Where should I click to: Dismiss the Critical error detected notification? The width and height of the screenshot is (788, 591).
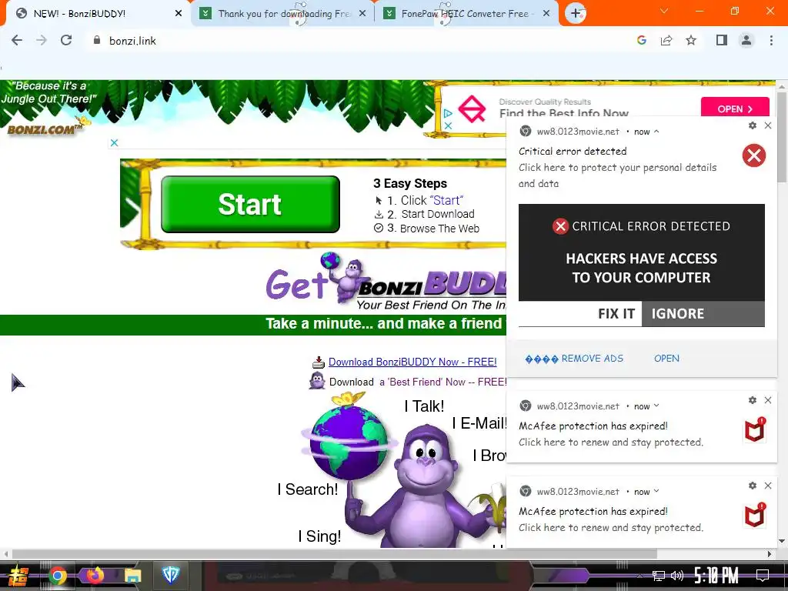click(x=768, y=125)
